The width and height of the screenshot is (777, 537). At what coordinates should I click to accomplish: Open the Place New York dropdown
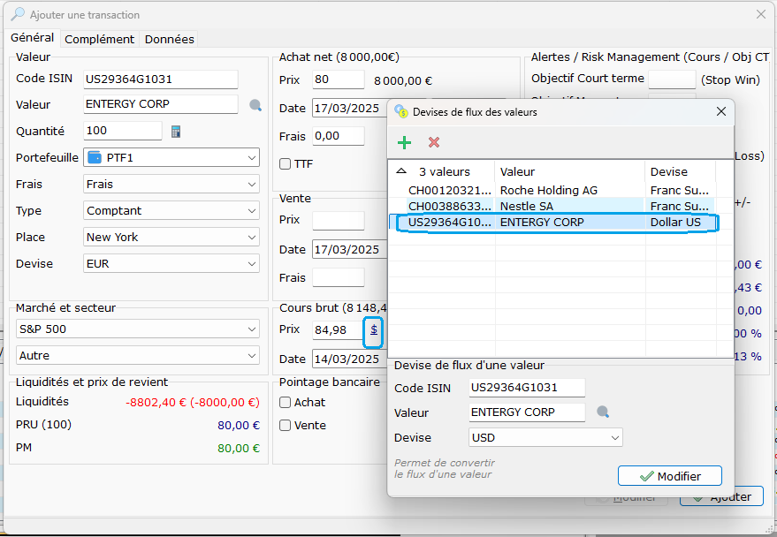click(171, 237)
